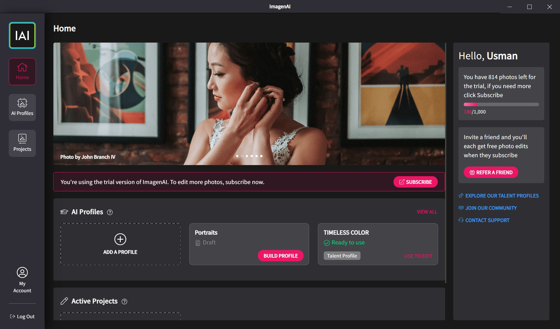Click USE TO EDIT on Timeless Color
The width and height of the screenshot is (560, 329).
[418, 256]
